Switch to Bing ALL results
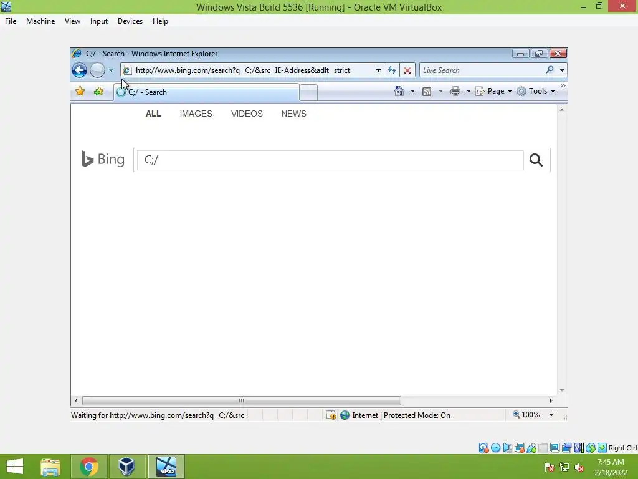The image size is (638, 479). (153, 114)
